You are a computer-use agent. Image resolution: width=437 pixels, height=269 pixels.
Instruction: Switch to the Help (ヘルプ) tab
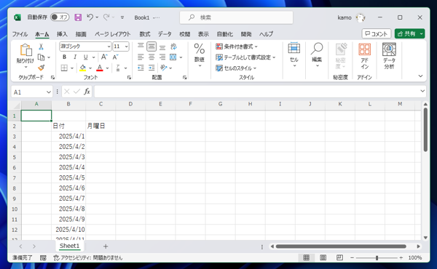click(x=266, y=34)
